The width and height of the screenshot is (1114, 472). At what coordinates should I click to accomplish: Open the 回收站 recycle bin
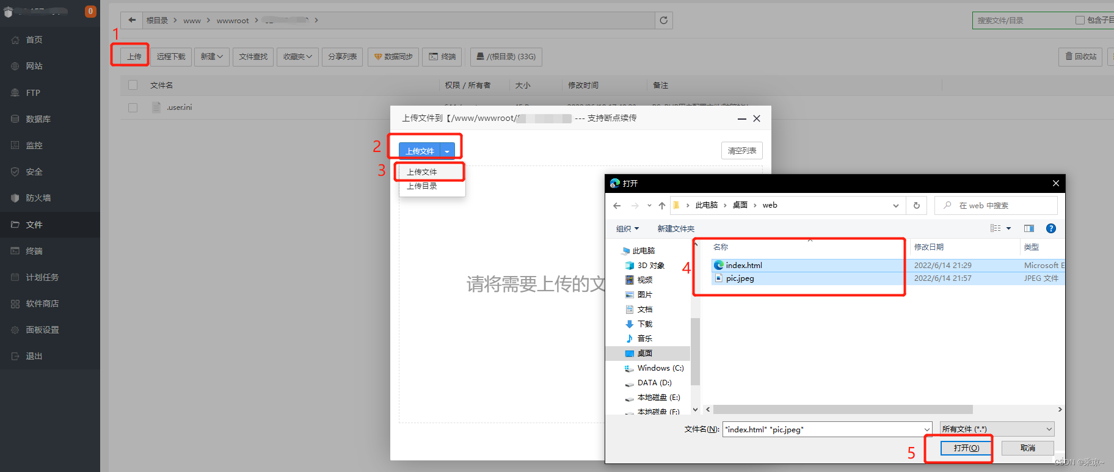point(1081,57)
